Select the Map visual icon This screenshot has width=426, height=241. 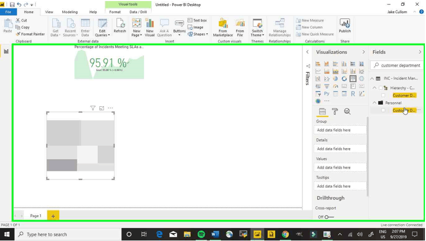[x=361, y=79]
